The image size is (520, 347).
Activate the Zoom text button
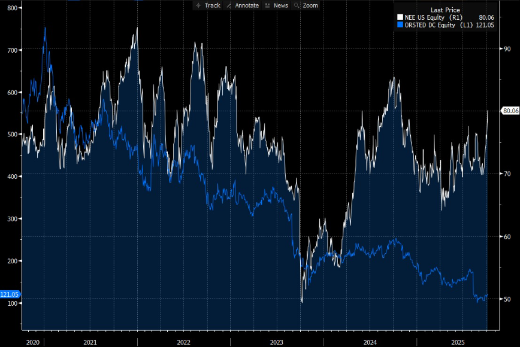(310, 5)
